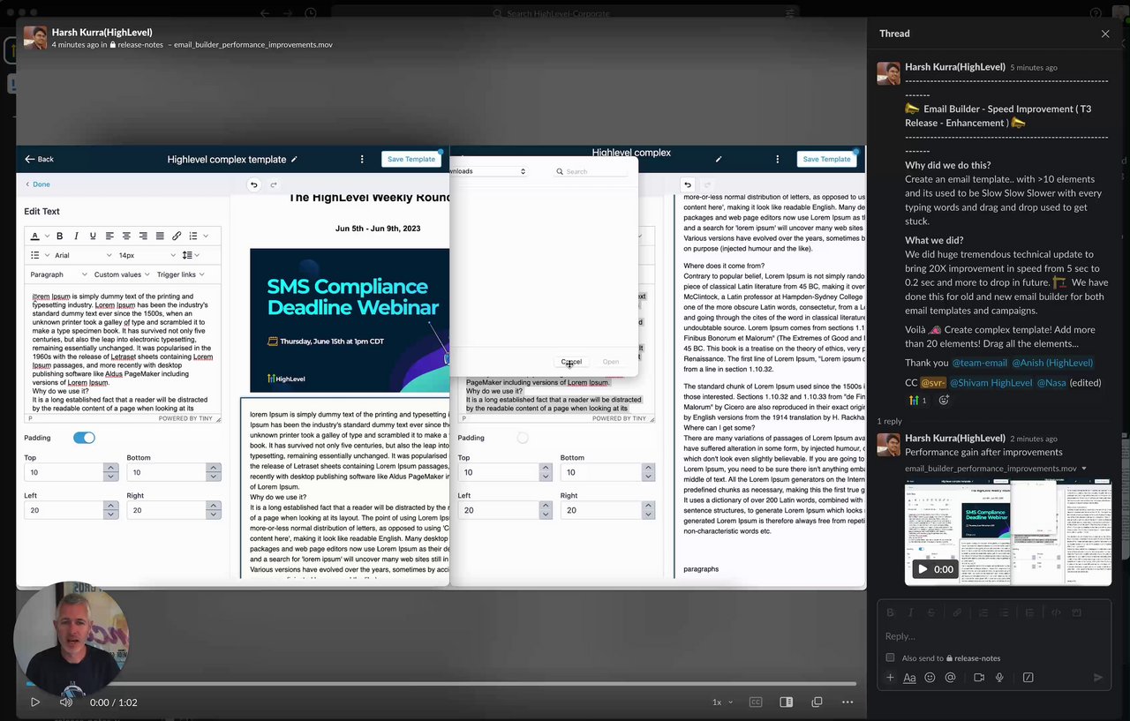Open the plus attachment menu in the composer
Viewport: 1130px width, 721px height.
(x=890, y=678)
